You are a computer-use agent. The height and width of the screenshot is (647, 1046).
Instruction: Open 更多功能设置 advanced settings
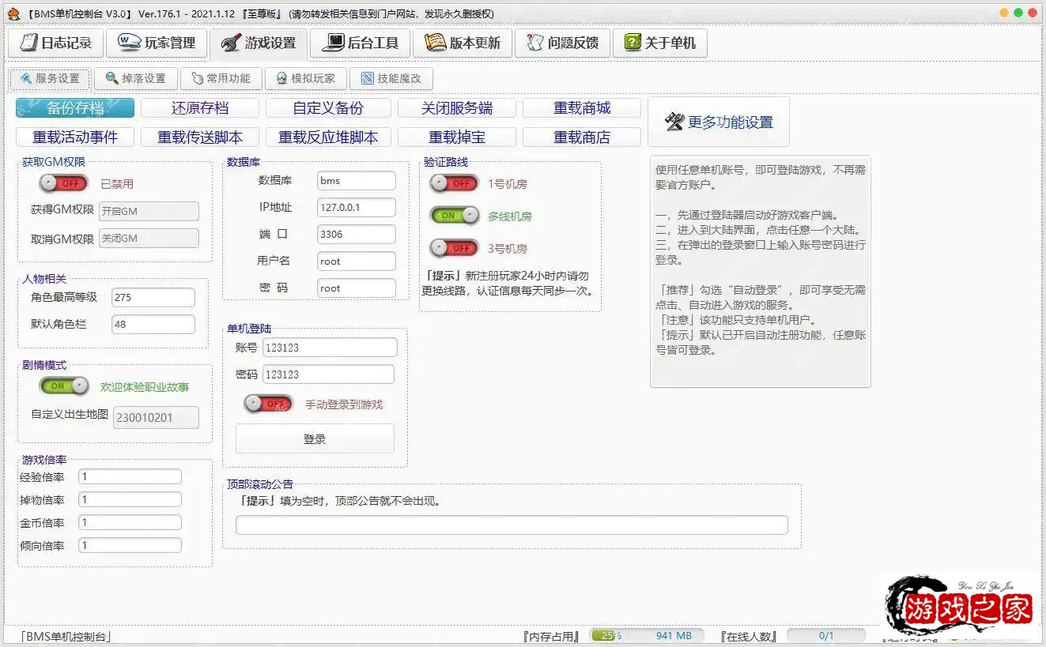pos(718,122)
